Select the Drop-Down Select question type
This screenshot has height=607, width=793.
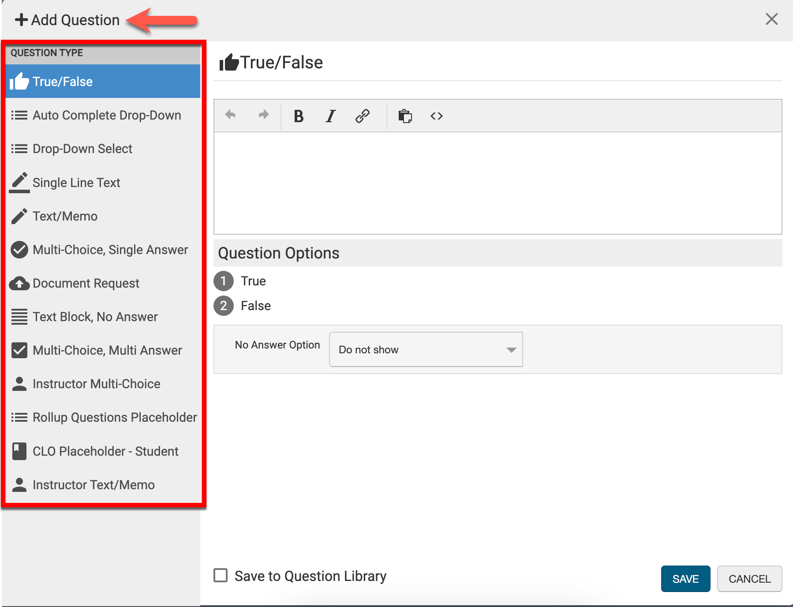click(82, 149)
